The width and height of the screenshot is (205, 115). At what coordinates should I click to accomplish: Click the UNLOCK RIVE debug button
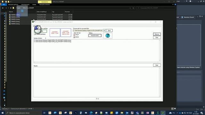point(95,35)
